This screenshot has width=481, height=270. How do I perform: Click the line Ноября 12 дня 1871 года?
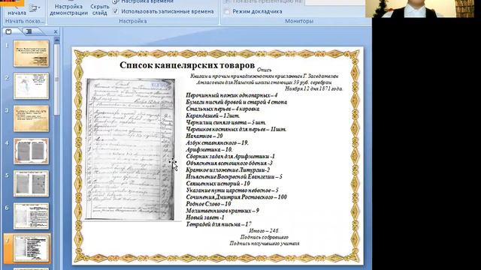[314, 88]
